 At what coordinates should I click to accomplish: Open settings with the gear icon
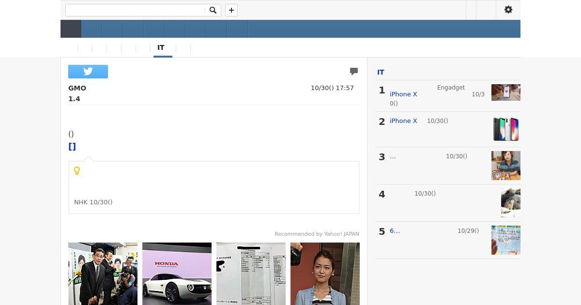pos(508,10)
